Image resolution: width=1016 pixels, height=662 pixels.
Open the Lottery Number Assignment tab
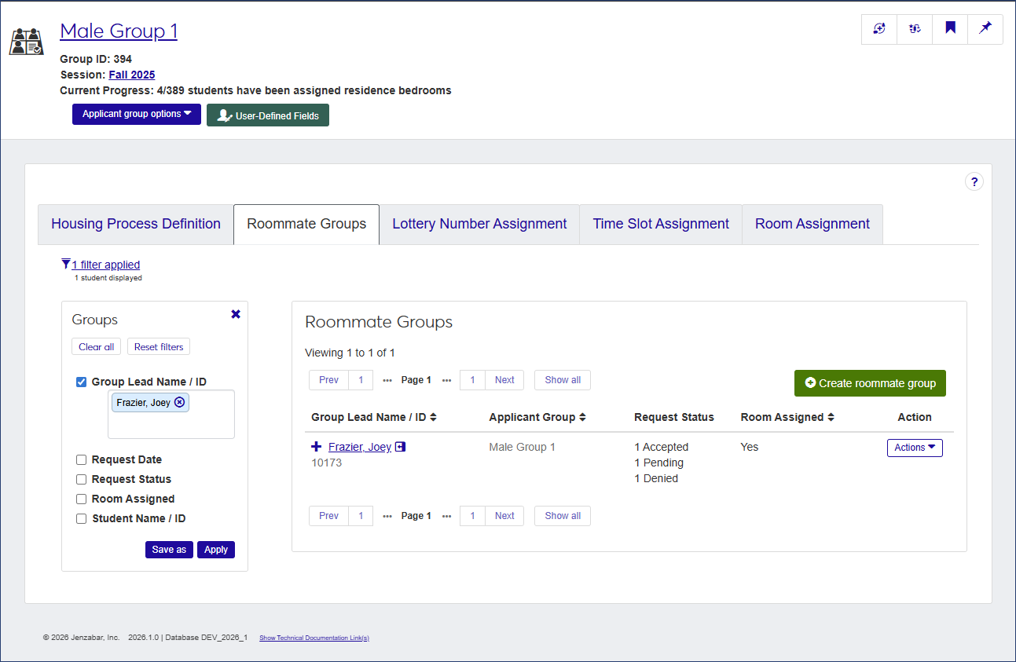click(x=479, y=224)
